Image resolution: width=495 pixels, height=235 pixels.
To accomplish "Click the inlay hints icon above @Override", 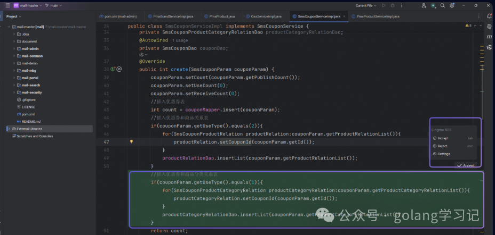I will [143, 55].
